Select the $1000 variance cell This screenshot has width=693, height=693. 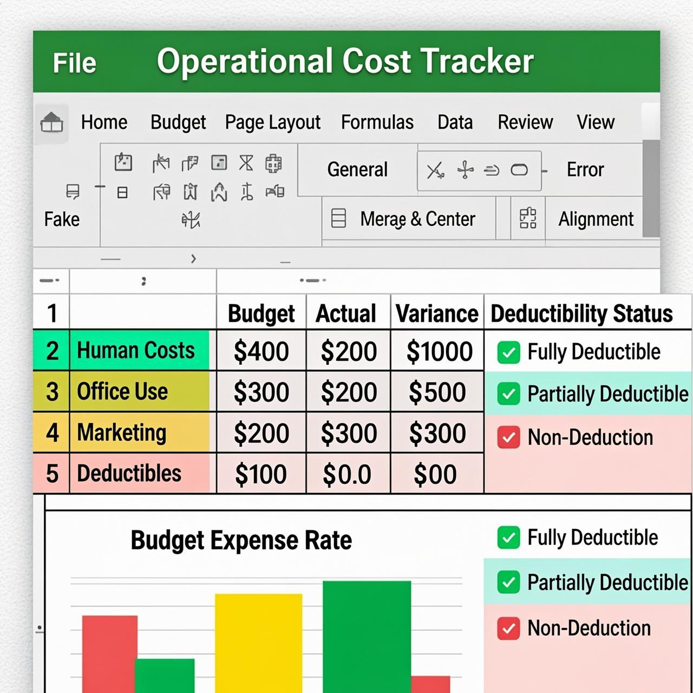click(437, 351)
